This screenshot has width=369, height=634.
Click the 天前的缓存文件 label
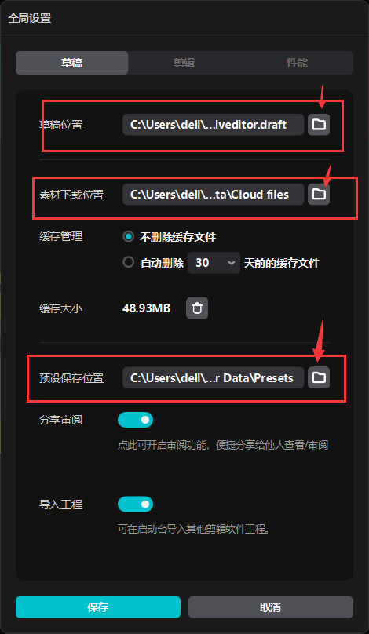coord(282,263)
